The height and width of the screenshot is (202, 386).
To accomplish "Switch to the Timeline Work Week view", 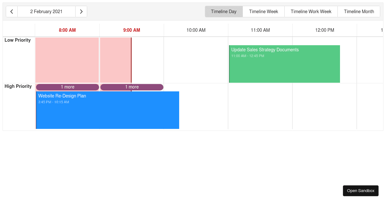I will tap(311, 11).
